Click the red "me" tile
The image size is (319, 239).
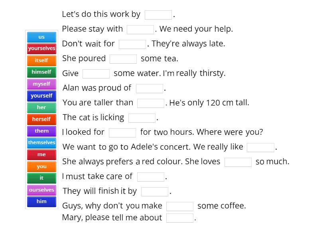[41, 155]
